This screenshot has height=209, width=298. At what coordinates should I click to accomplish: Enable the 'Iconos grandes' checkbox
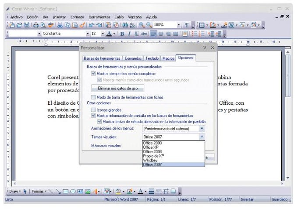93,110
